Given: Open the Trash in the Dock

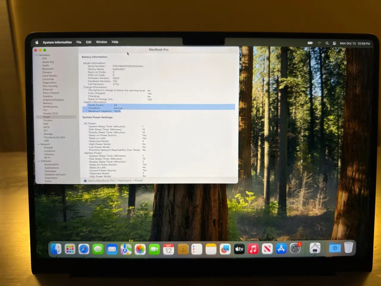Looking at the screenshot, I should tap(349, 247).
